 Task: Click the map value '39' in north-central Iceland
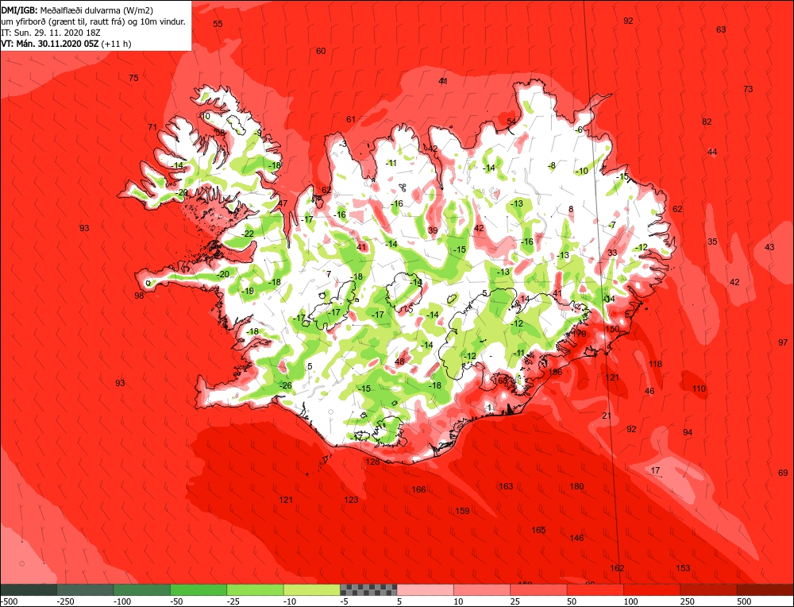point(433,230)
